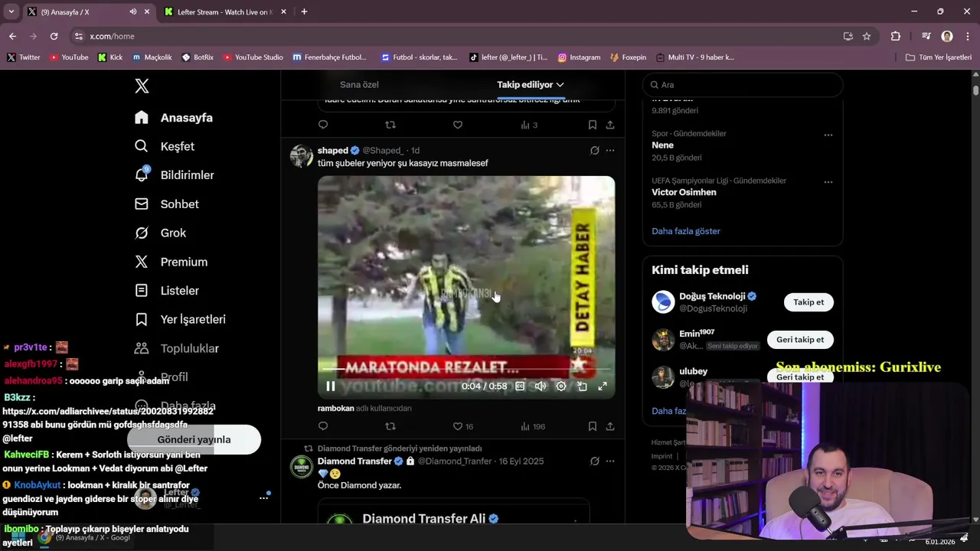Open Sohbet messages
The height and width of the screenshot is (551, 980).
pyautogui.click(x=167, y=204)
